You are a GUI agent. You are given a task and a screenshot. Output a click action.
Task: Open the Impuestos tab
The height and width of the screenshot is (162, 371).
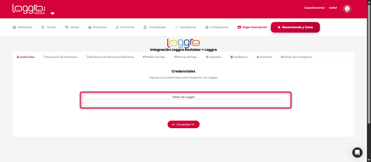[213, 57]
